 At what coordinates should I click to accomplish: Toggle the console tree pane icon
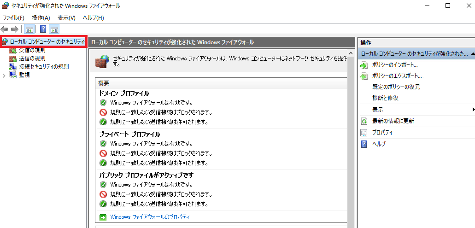tap(29, 29)
